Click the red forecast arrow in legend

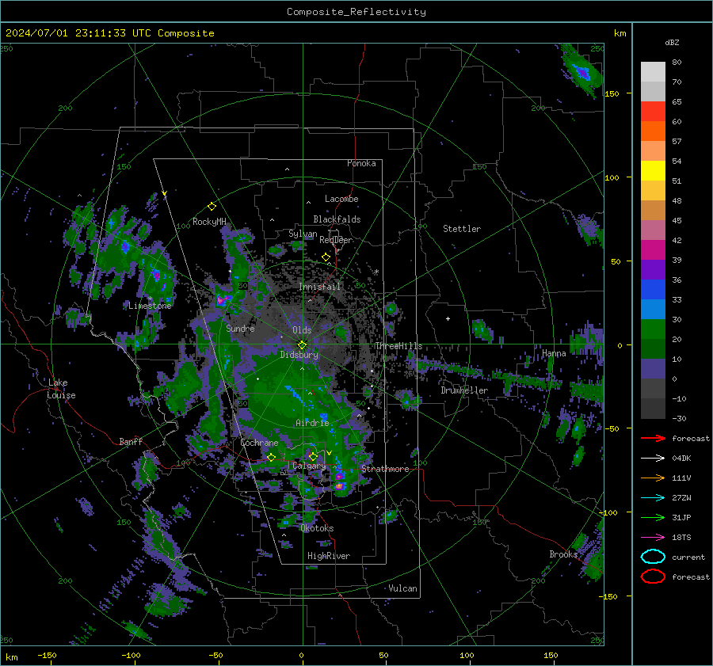pyautogui.click(x=653, y=438)
